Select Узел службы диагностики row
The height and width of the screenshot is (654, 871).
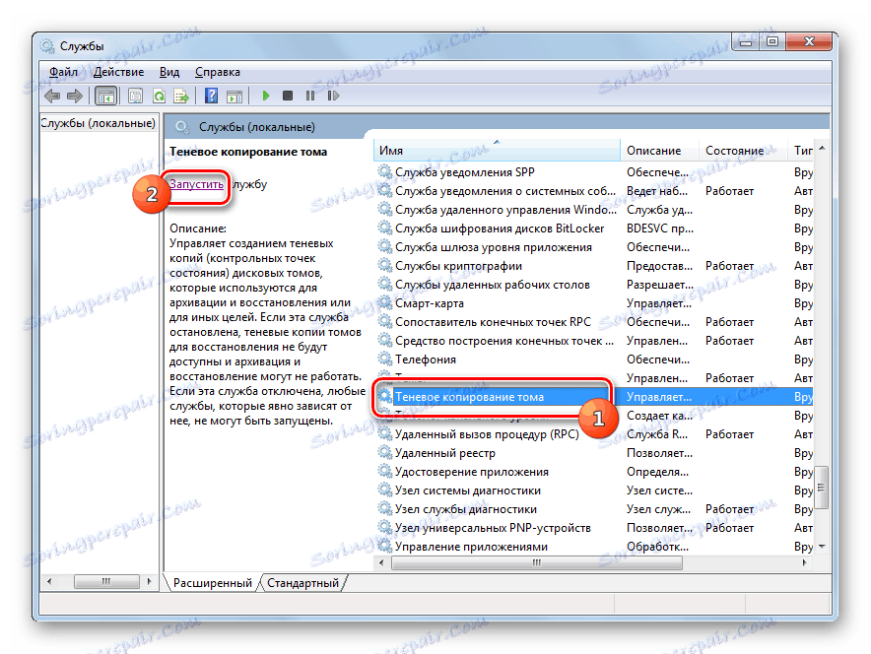(x=593, y=508)
